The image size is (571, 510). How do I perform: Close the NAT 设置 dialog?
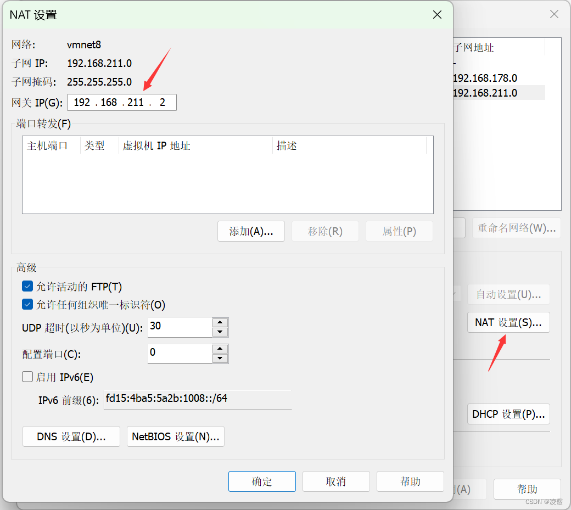pos(437,15)
